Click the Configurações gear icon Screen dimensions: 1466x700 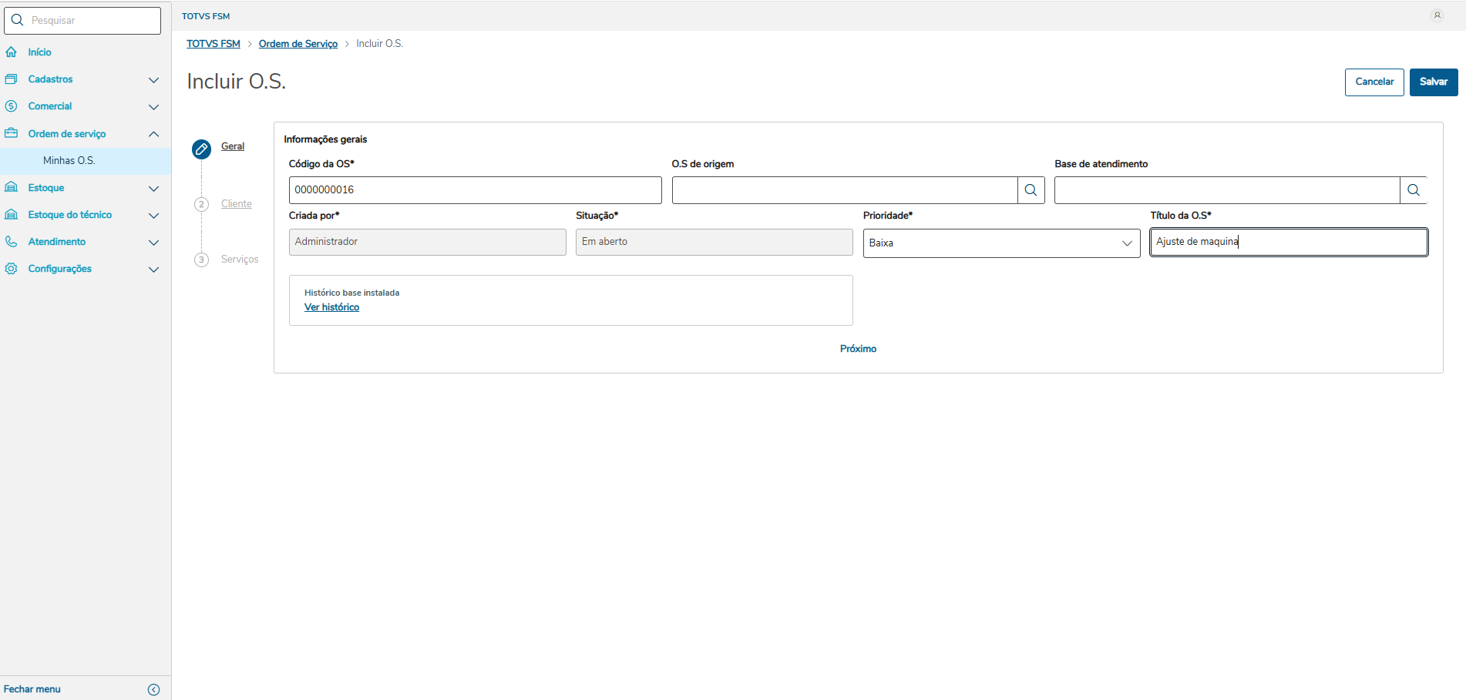[x=12, y=269]
